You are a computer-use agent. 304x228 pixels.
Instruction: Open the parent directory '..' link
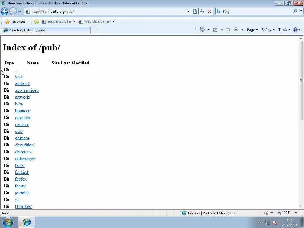click(16, 70)
